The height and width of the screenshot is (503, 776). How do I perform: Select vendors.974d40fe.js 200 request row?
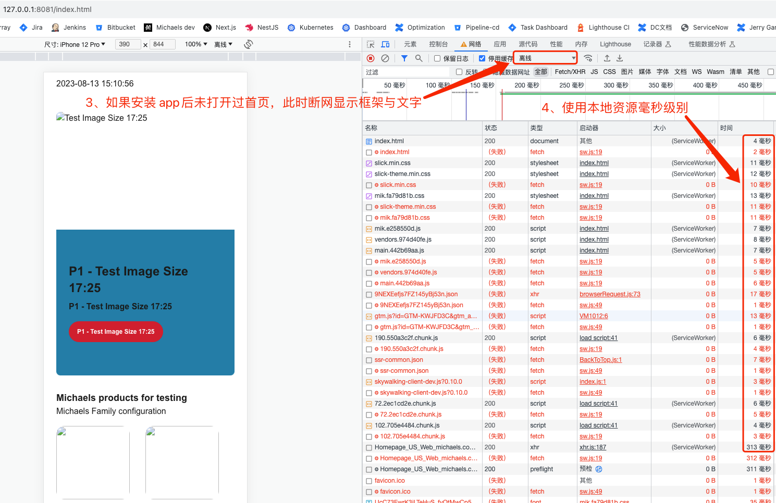(x=568, y=240)
